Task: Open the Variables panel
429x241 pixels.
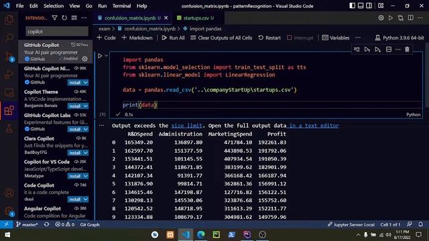Action: (x=336, y=37)
